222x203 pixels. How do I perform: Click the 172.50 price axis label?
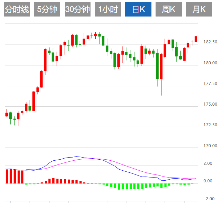(x=210, y=125)
